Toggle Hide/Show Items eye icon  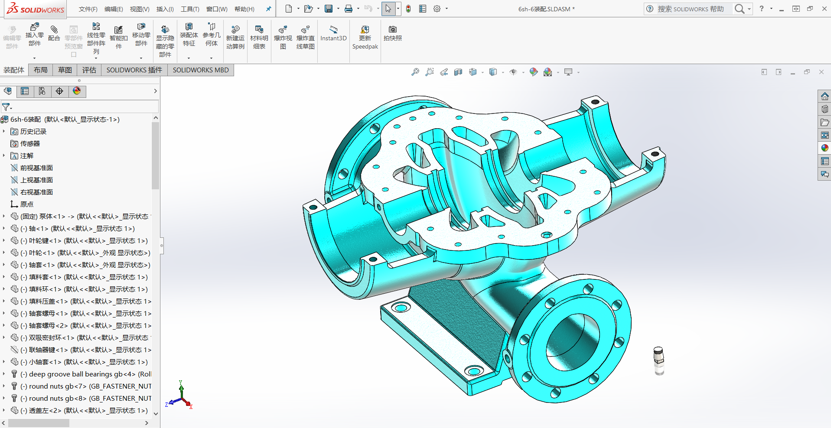coord(513,72)
